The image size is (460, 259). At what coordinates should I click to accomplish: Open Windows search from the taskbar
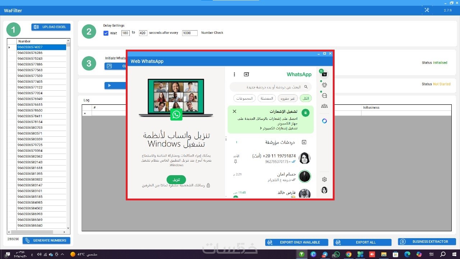point(443,254)
